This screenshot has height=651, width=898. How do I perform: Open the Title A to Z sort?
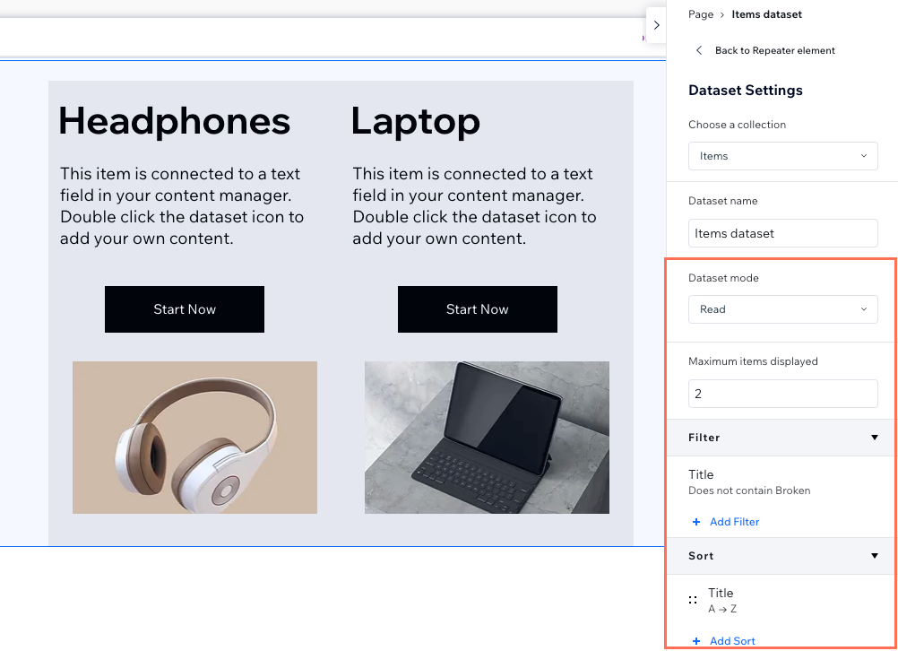721,601
